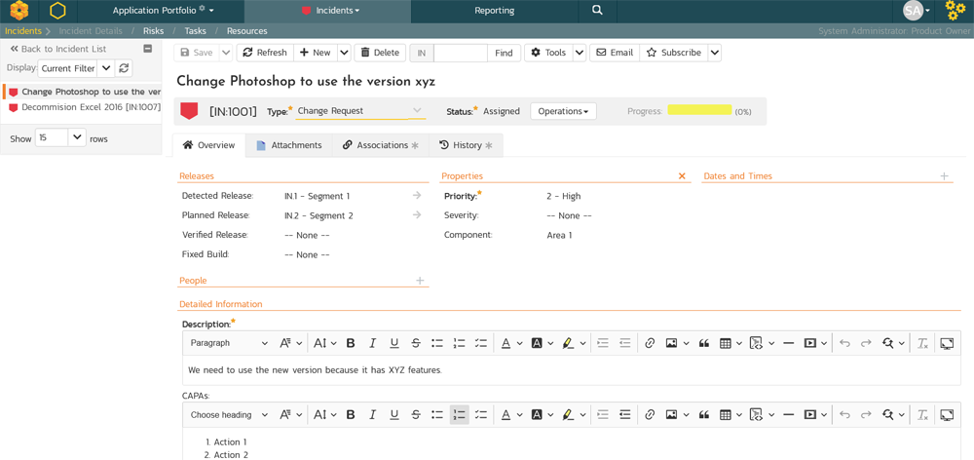The height and width of the screenshot is (460, 974).
Task: Click Italic in the CAPAs editor toolbar
Action: [x=372, y=414]
